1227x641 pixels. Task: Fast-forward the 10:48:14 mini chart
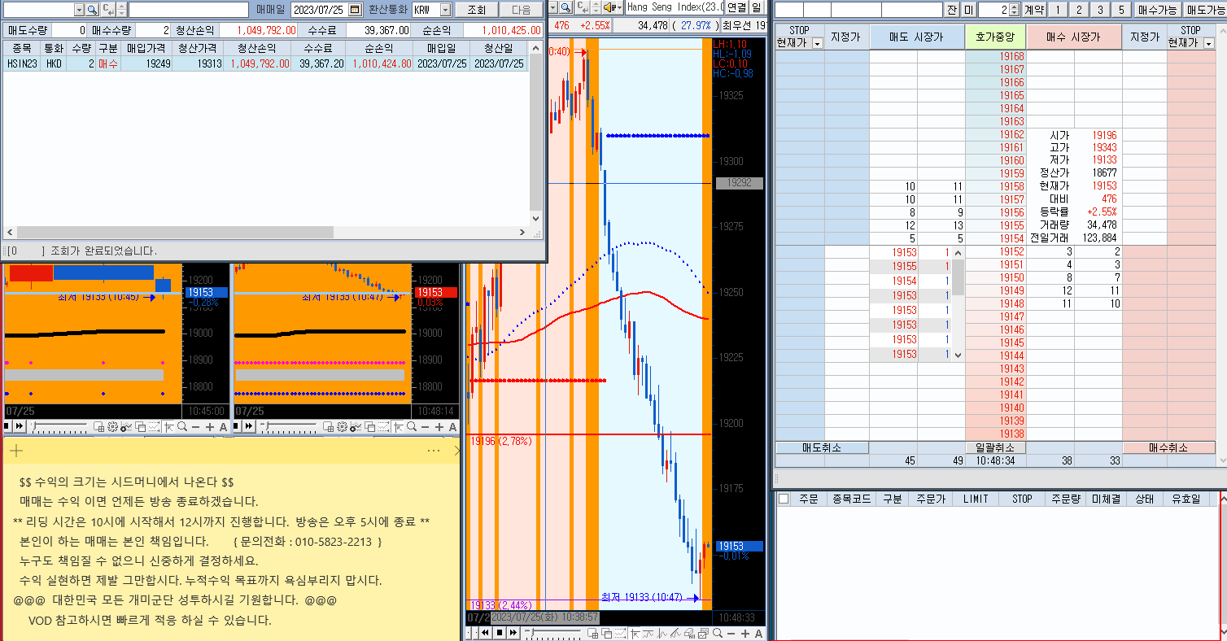pos(249,426)
